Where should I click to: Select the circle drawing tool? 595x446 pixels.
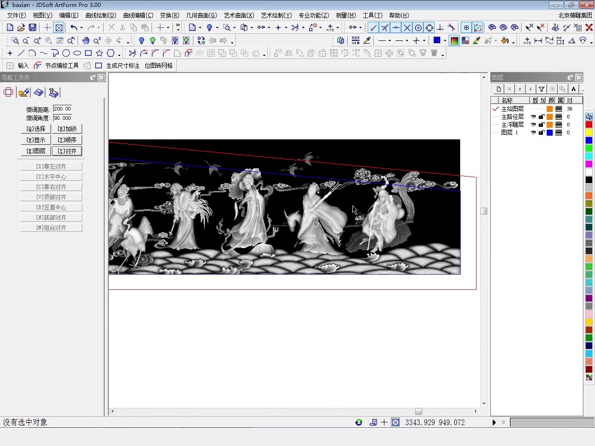pos(66,53)
